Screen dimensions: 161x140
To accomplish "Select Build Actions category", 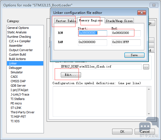I will click(x=17, y=59).
